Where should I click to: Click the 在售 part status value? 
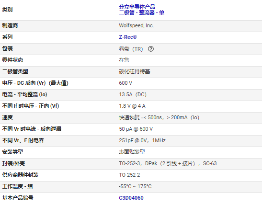pyautogui.click(x=124, y=60)
